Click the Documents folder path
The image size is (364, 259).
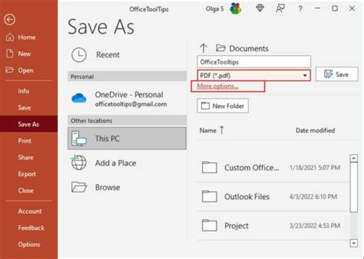(x=242, y=48)
